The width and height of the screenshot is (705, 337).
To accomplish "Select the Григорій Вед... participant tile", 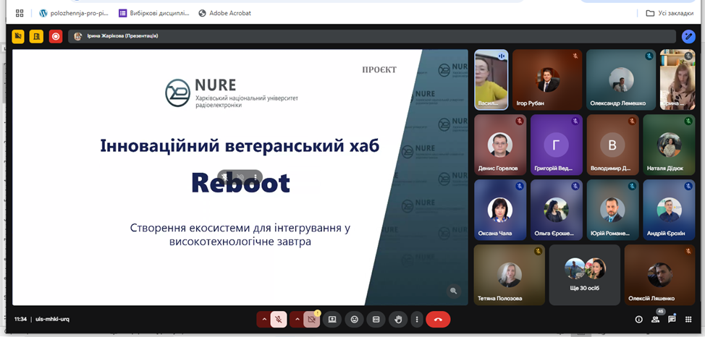I will tap(556, 145).
